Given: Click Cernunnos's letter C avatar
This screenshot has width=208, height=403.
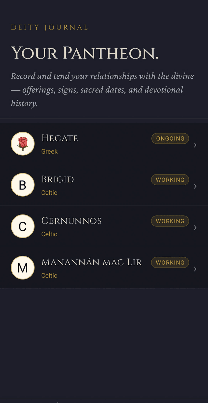Looking at the screenshot, I should (23, 226).
